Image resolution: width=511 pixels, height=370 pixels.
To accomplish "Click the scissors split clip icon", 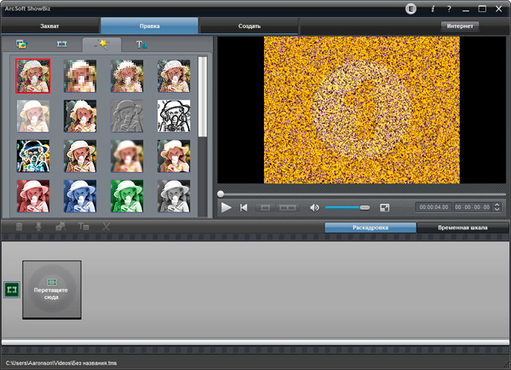I will pyautogui.click(x=106, y=227).
